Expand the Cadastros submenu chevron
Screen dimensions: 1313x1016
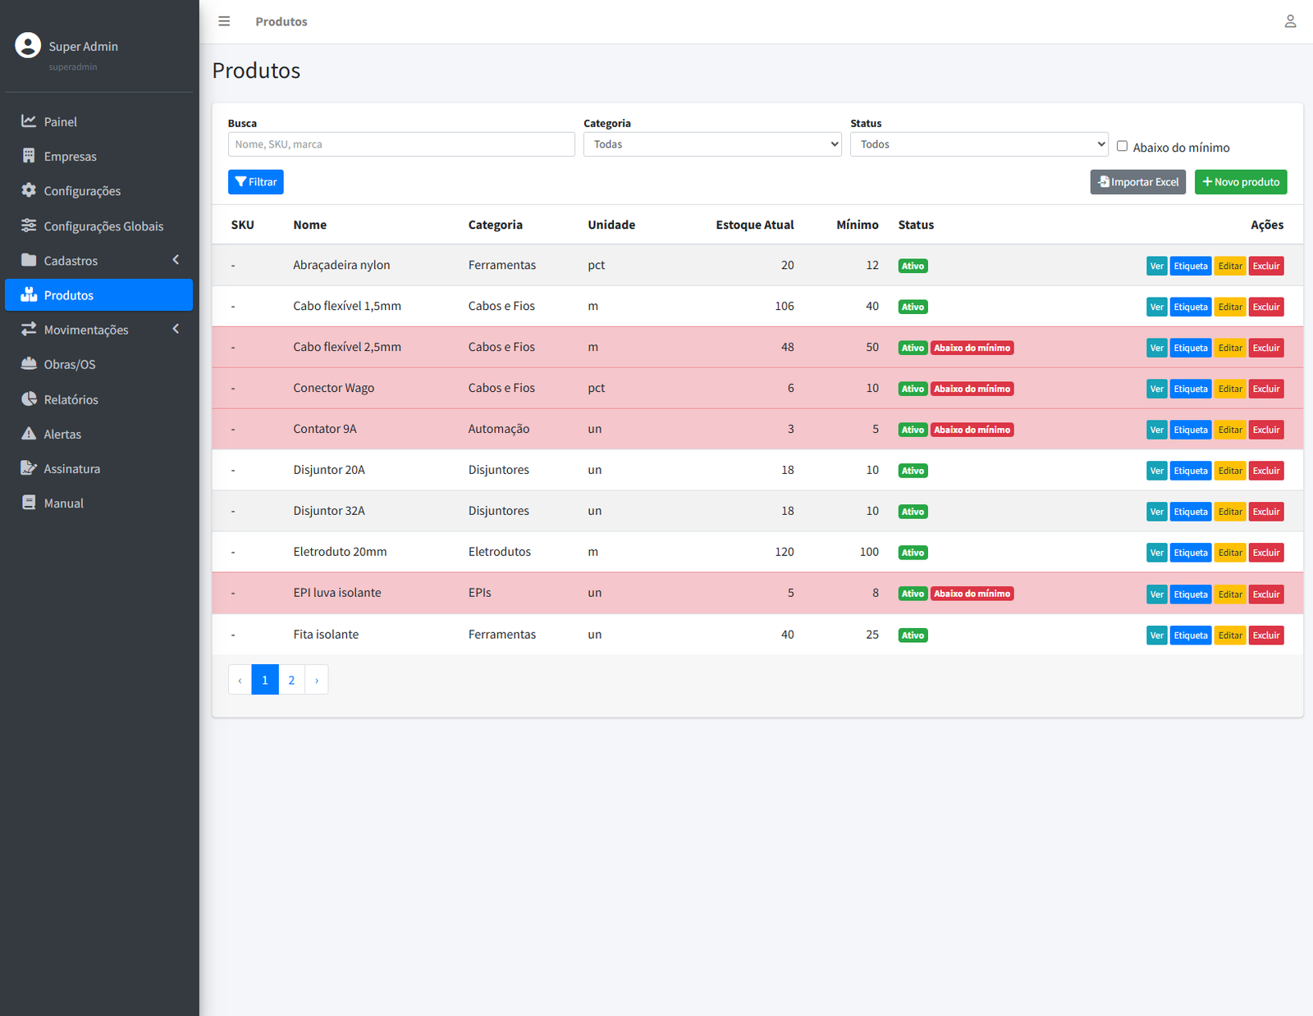(176, 260)
